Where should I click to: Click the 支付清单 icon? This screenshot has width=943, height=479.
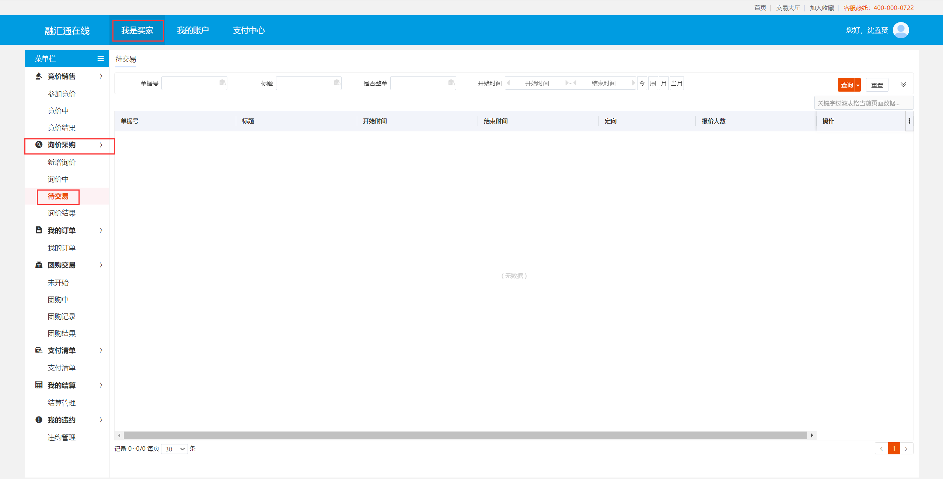(x=39, y=350)
